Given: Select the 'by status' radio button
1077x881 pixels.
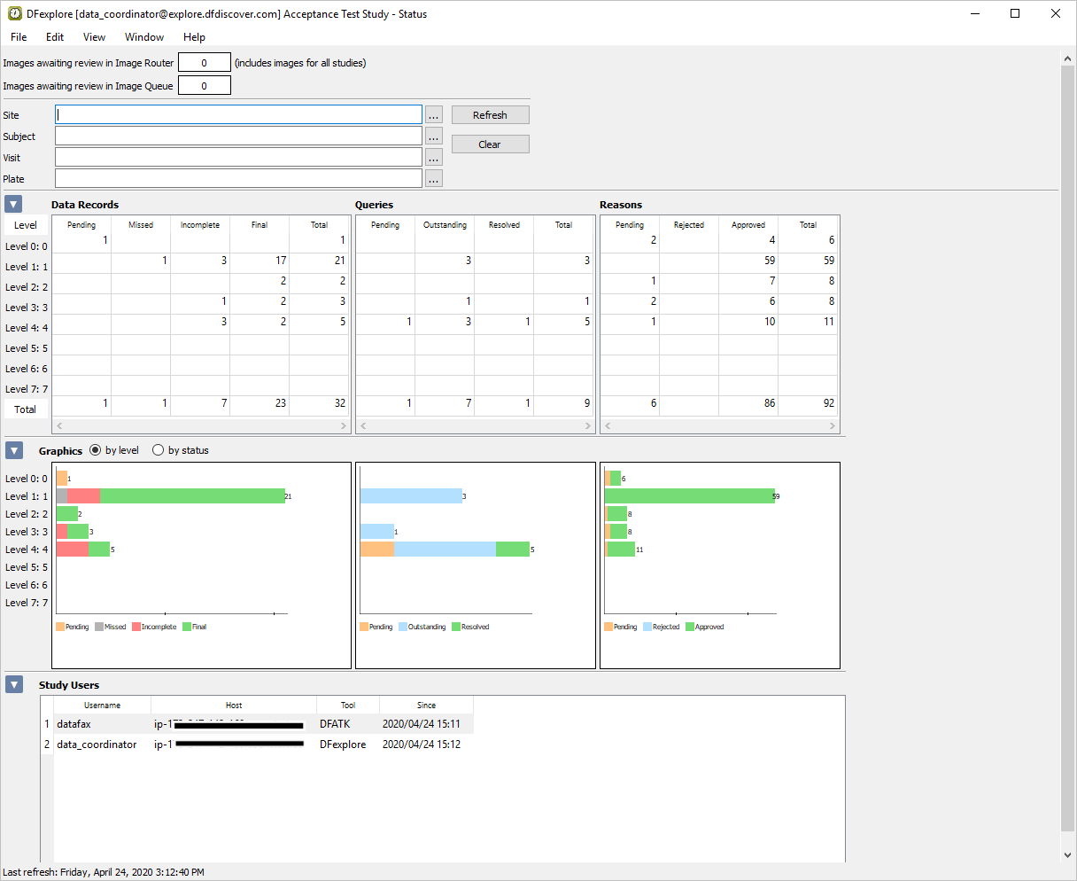Looking at the screenshot, I should pyautogui.click(x=159, y=450).
